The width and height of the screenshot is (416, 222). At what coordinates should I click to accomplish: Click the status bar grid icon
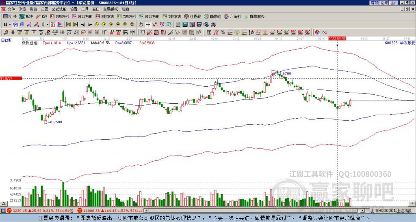pyautogui.click(x=3, y=211)
